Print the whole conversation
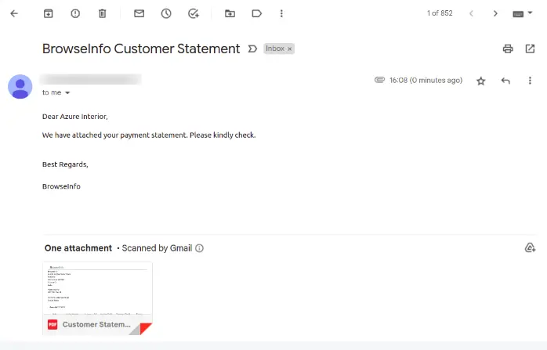This screenshot has height=350, width=547. [x=508, y=49]
